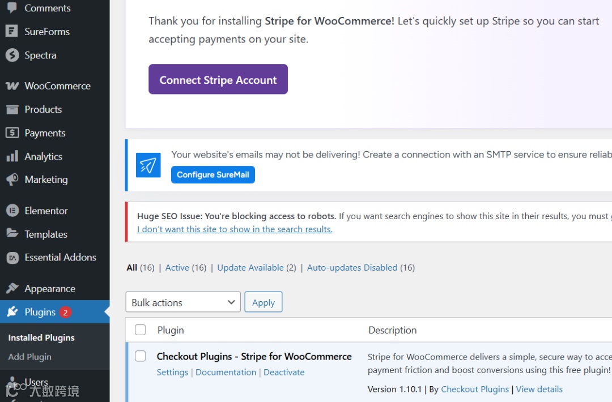Click Connect Stripe Account button
Viewport: 612px width, 402px height.
[x=218, y=79]
